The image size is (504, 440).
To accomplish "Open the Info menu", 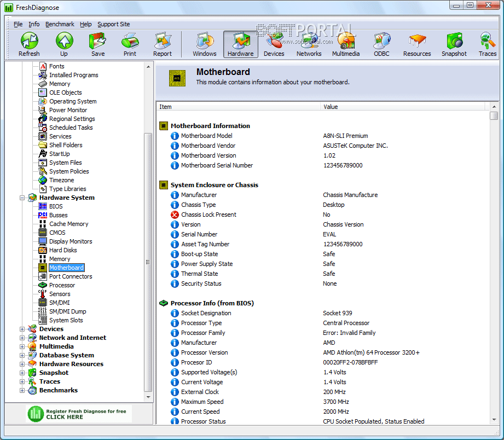I will pyautogui.click(x=34, y=24).
